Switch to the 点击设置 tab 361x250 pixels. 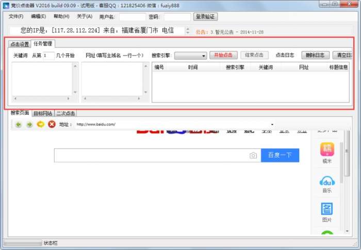[20, 44]
